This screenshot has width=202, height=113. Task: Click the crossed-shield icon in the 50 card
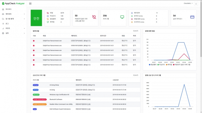(x=94, y=17)
